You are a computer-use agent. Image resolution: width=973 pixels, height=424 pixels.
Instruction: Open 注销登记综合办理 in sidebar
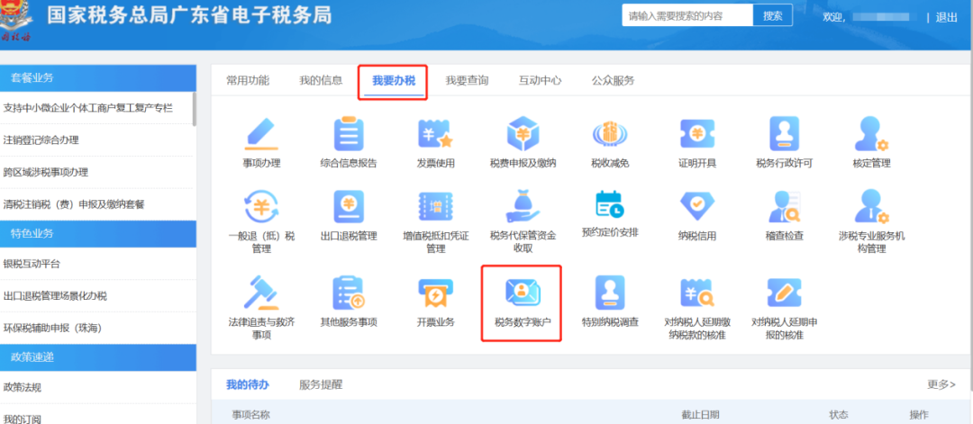41,140
